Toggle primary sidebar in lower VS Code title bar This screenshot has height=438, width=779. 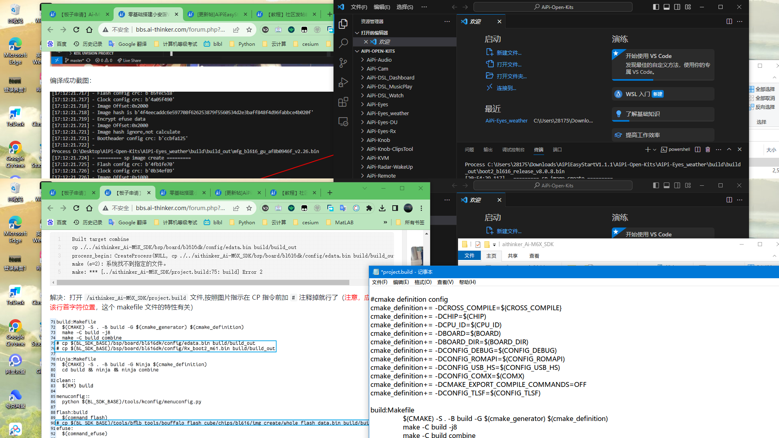click(x=656, y=185)
